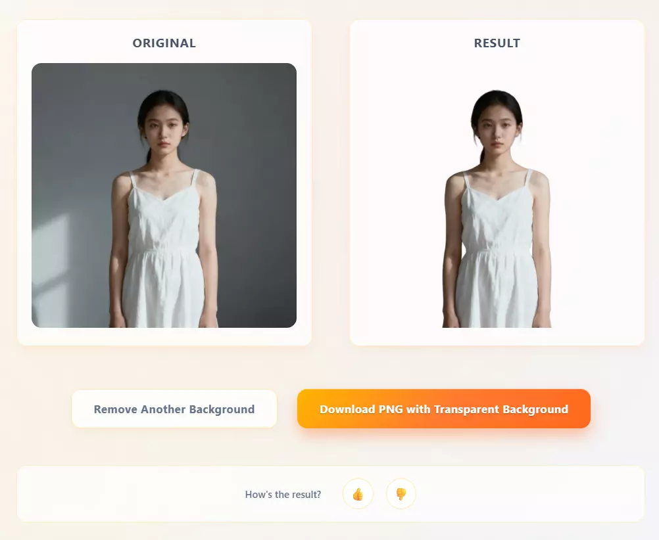This screenshot has height=540, width=659.
Task: Download PNG with Transparent Background
Action: click(x=444, y=409)
